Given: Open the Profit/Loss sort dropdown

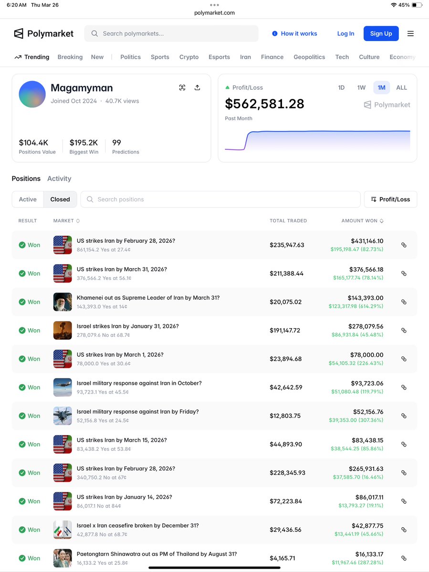Looking at the screenshot, I should [390, 199].
